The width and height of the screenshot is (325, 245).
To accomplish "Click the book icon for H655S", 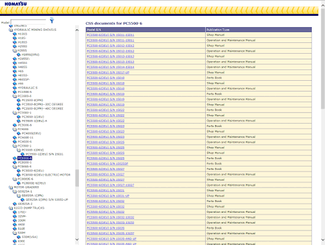I will [15, 75].
